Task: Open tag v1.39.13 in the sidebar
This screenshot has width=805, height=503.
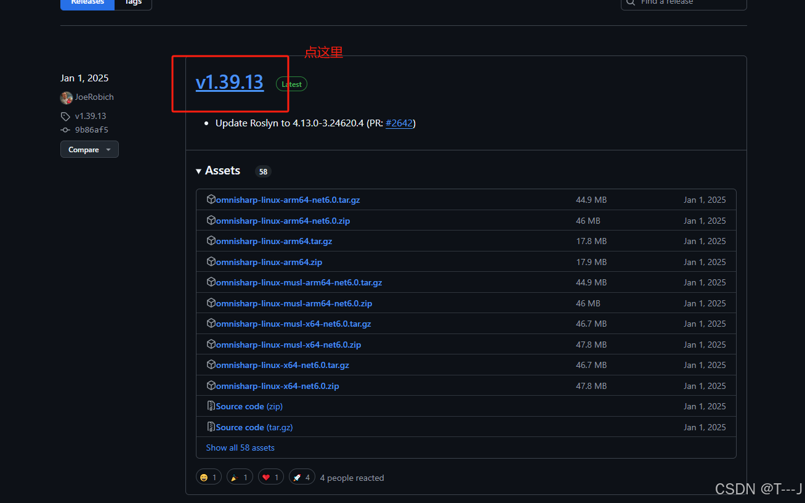Action: (91, 117)
